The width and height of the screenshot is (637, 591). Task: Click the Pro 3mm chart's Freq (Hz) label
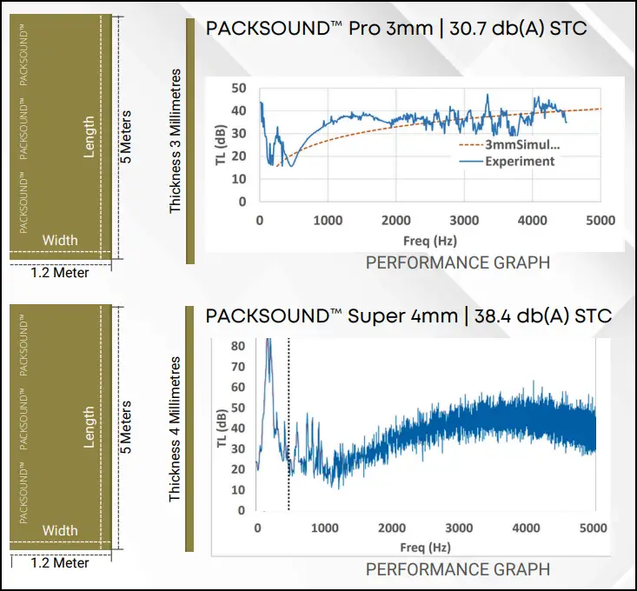click(430, 241)
